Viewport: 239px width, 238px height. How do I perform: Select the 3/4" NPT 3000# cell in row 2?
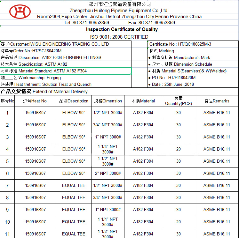[108, 125]
